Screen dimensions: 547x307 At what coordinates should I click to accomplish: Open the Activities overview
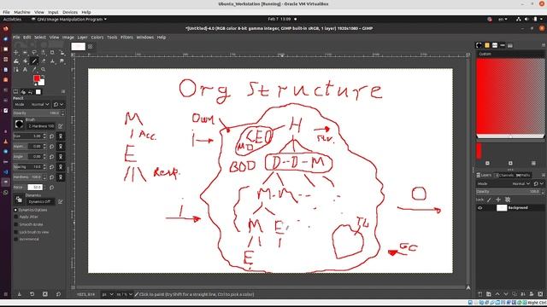[x=12, y=19]
